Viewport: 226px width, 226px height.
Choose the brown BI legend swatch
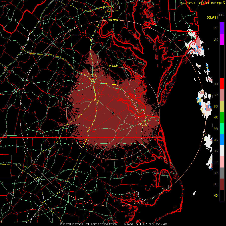coord(222,184)
